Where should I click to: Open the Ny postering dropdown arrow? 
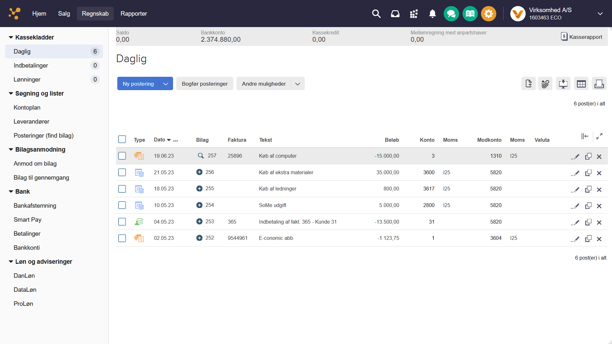(166, 84)
